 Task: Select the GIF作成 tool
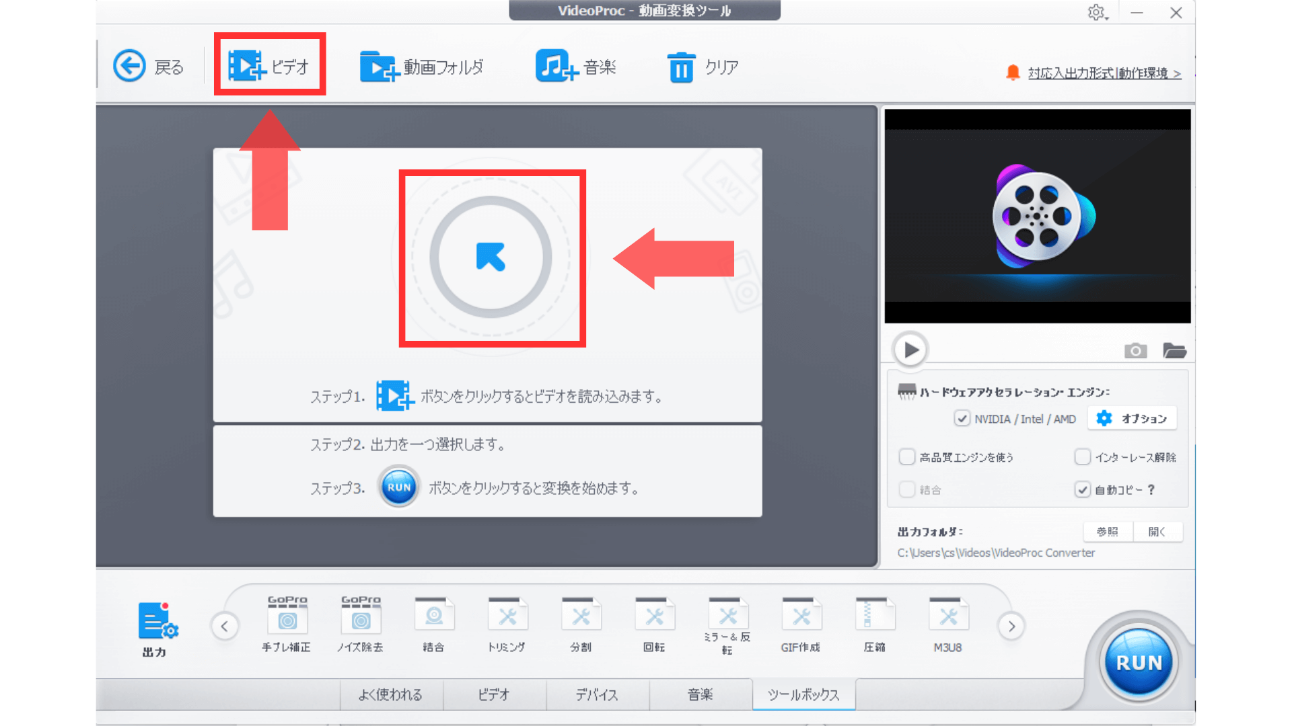tap(801, 624)
